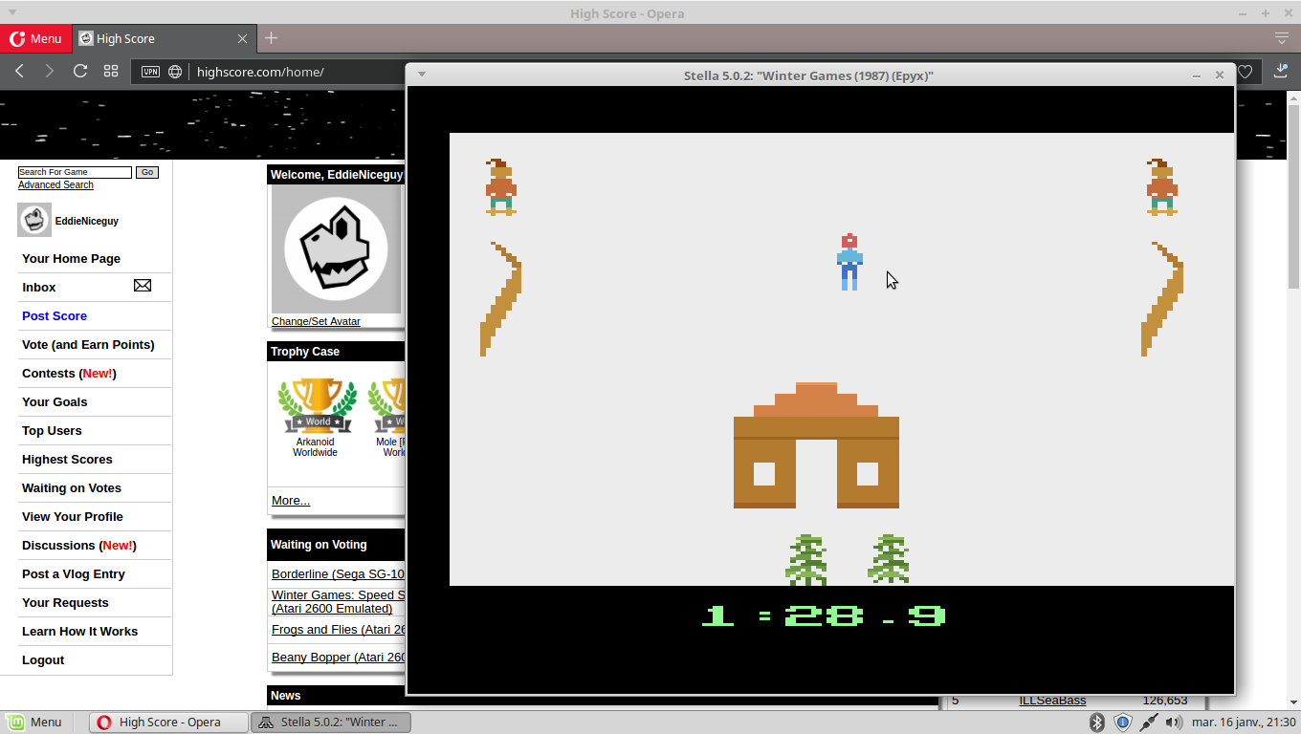Click the globe site info icon
Image resolution: width=1301 pixels, height=734 pixels.
175,72
